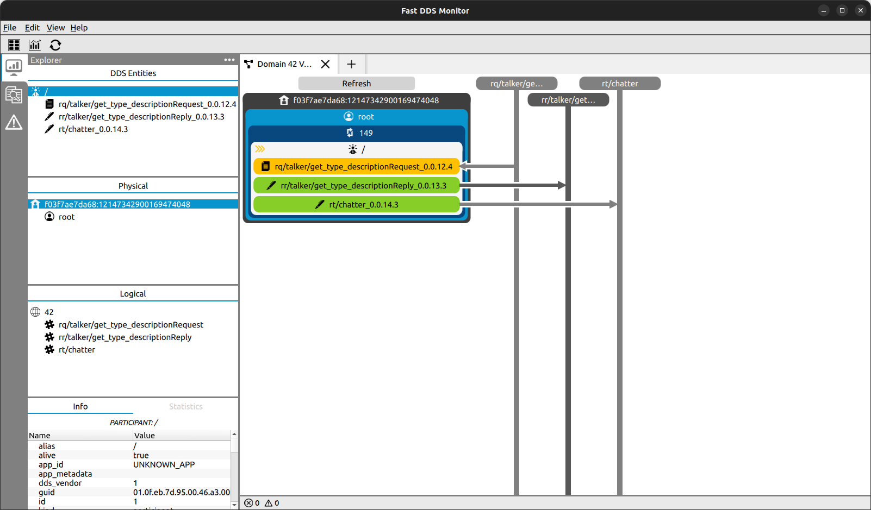871x510 pixels.
Task: Click scroll-up arrow of Info table
Action: (234, 434)
